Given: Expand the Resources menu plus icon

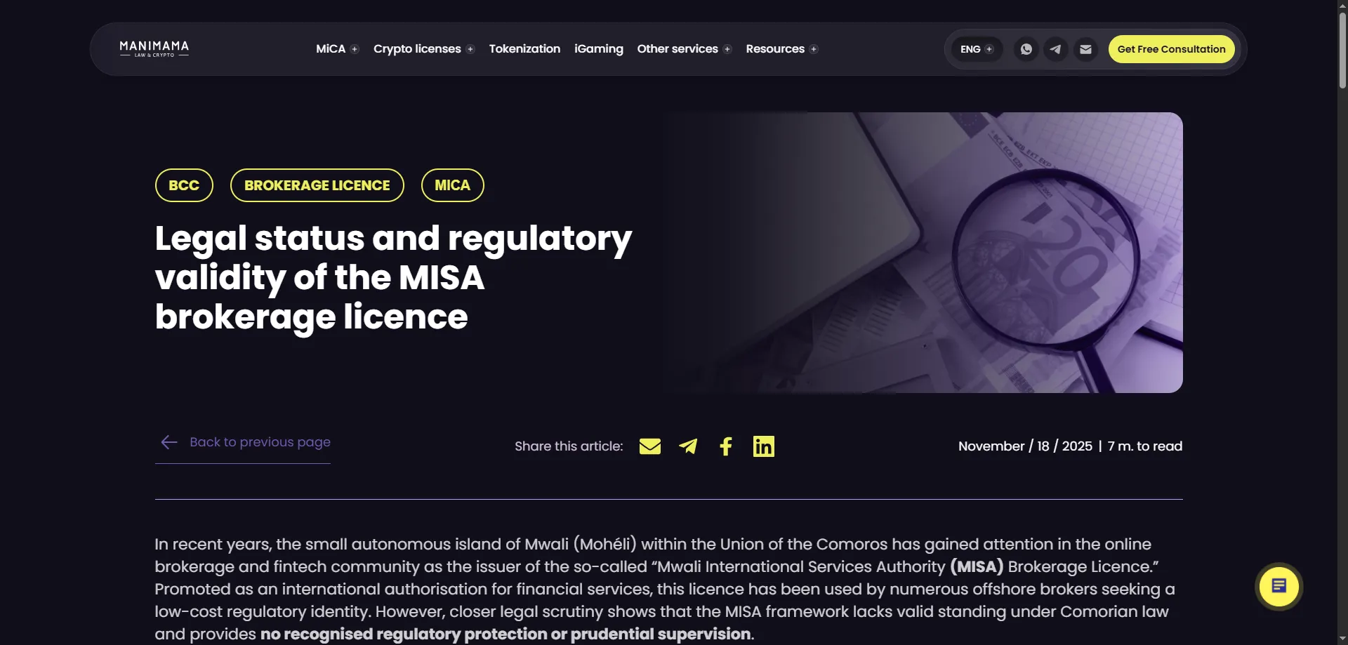Looking at the screenshot, I should point(814,49).
